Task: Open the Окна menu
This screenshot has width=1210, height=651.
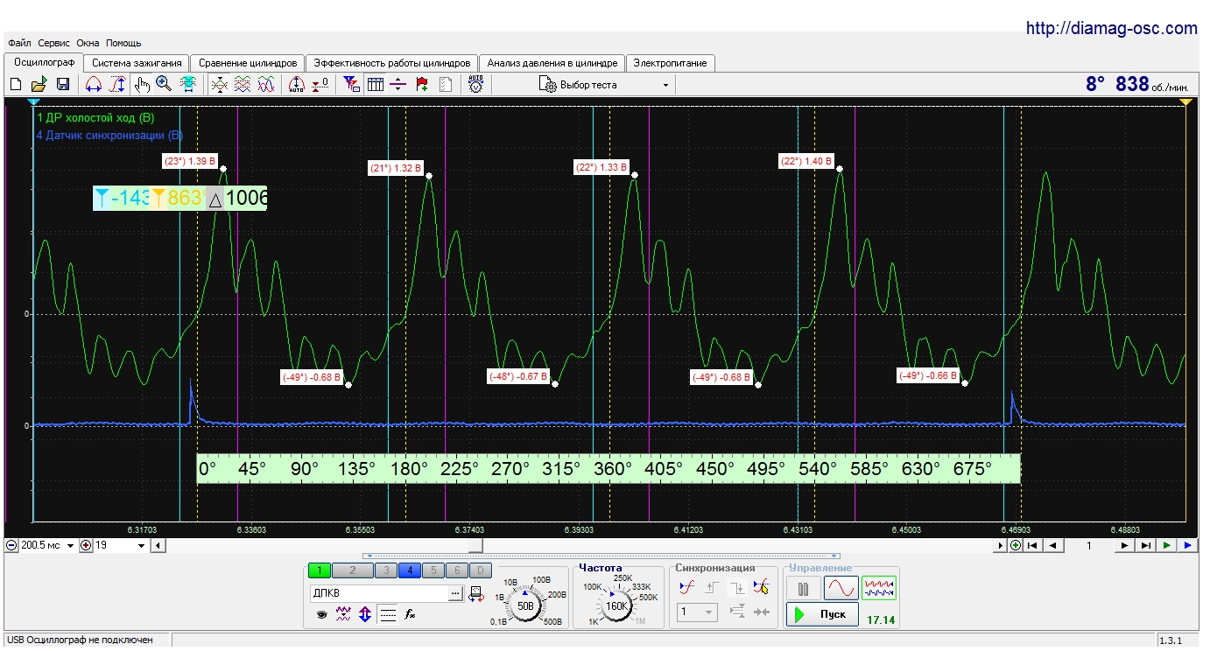Action: (x=88, y=43)
